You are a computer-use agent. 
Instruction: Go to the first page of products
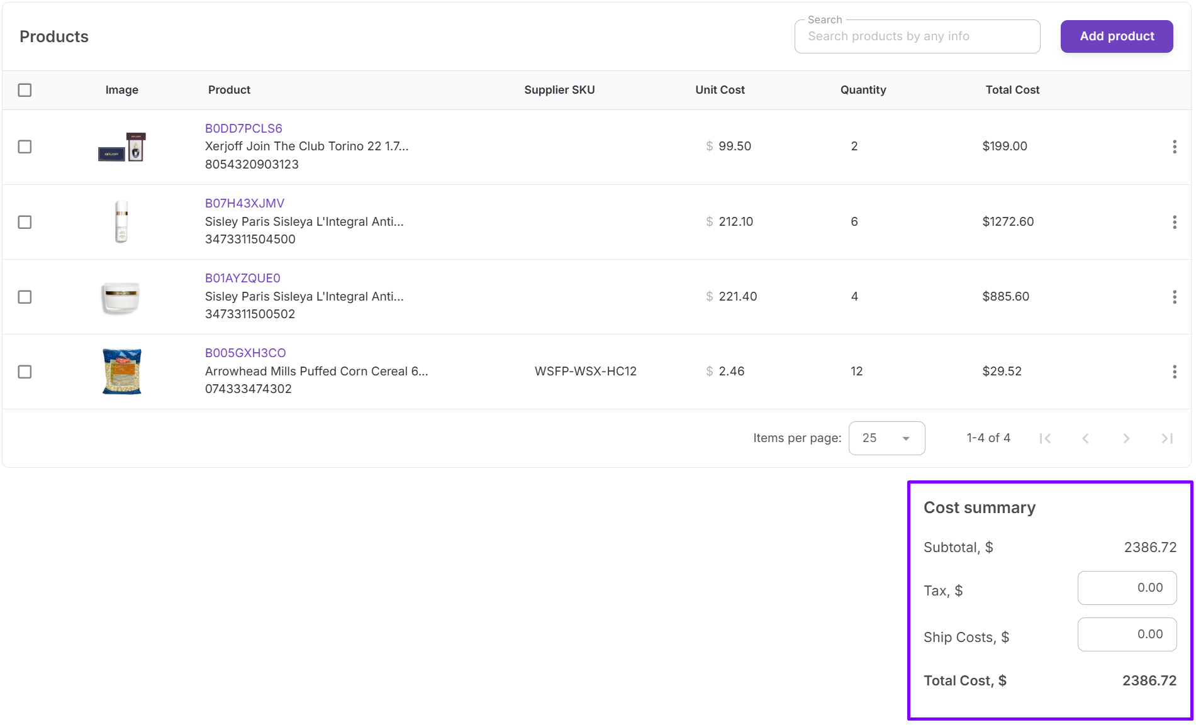(x=1045, y=438)
